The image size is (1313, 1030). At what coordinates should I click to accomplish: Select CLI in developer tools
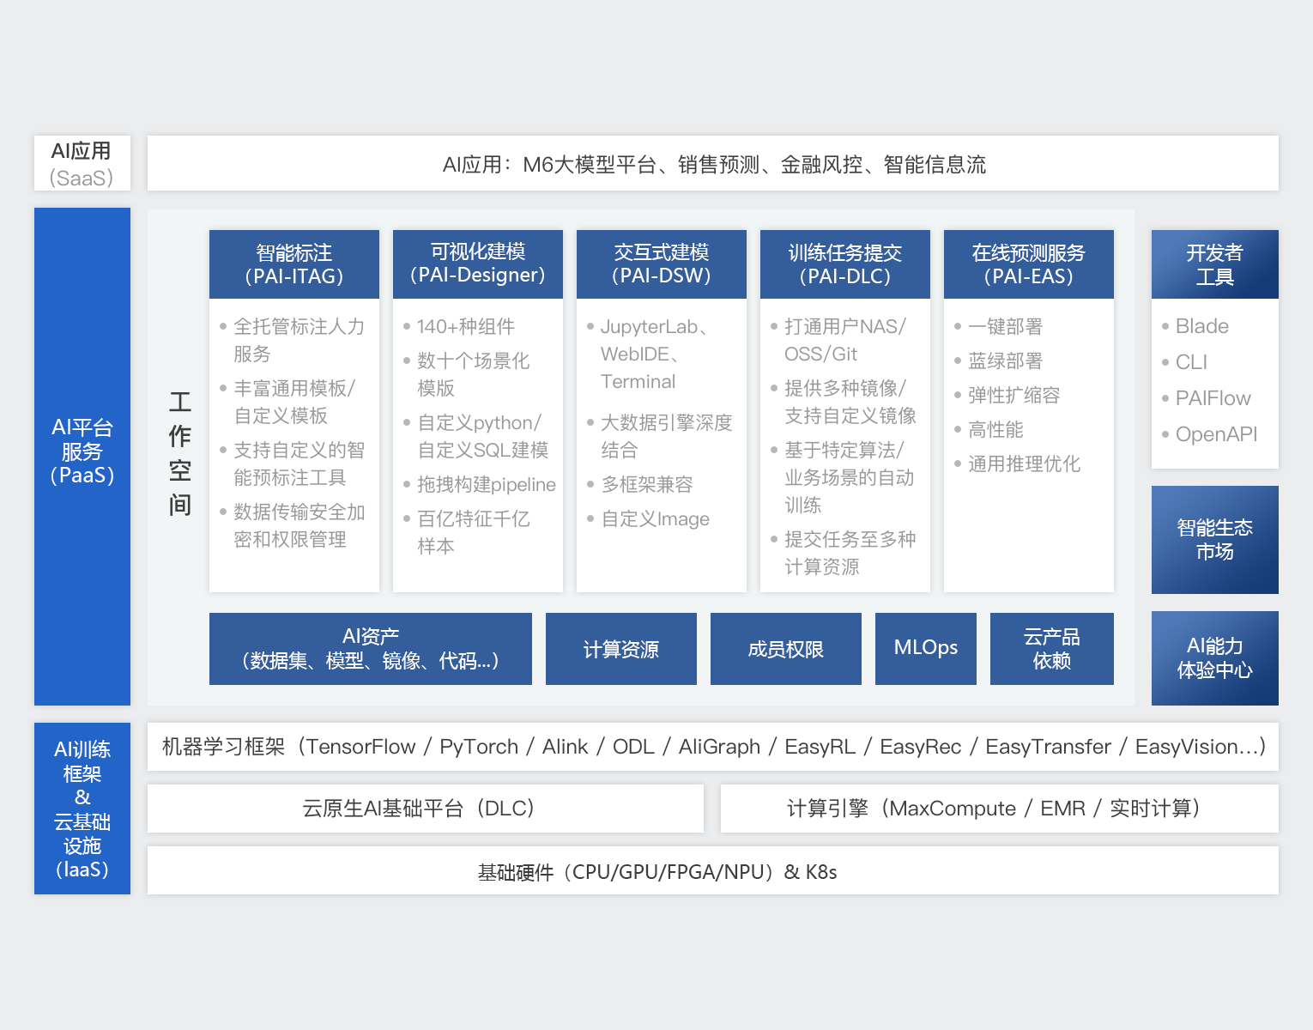tap(1185, 362)
